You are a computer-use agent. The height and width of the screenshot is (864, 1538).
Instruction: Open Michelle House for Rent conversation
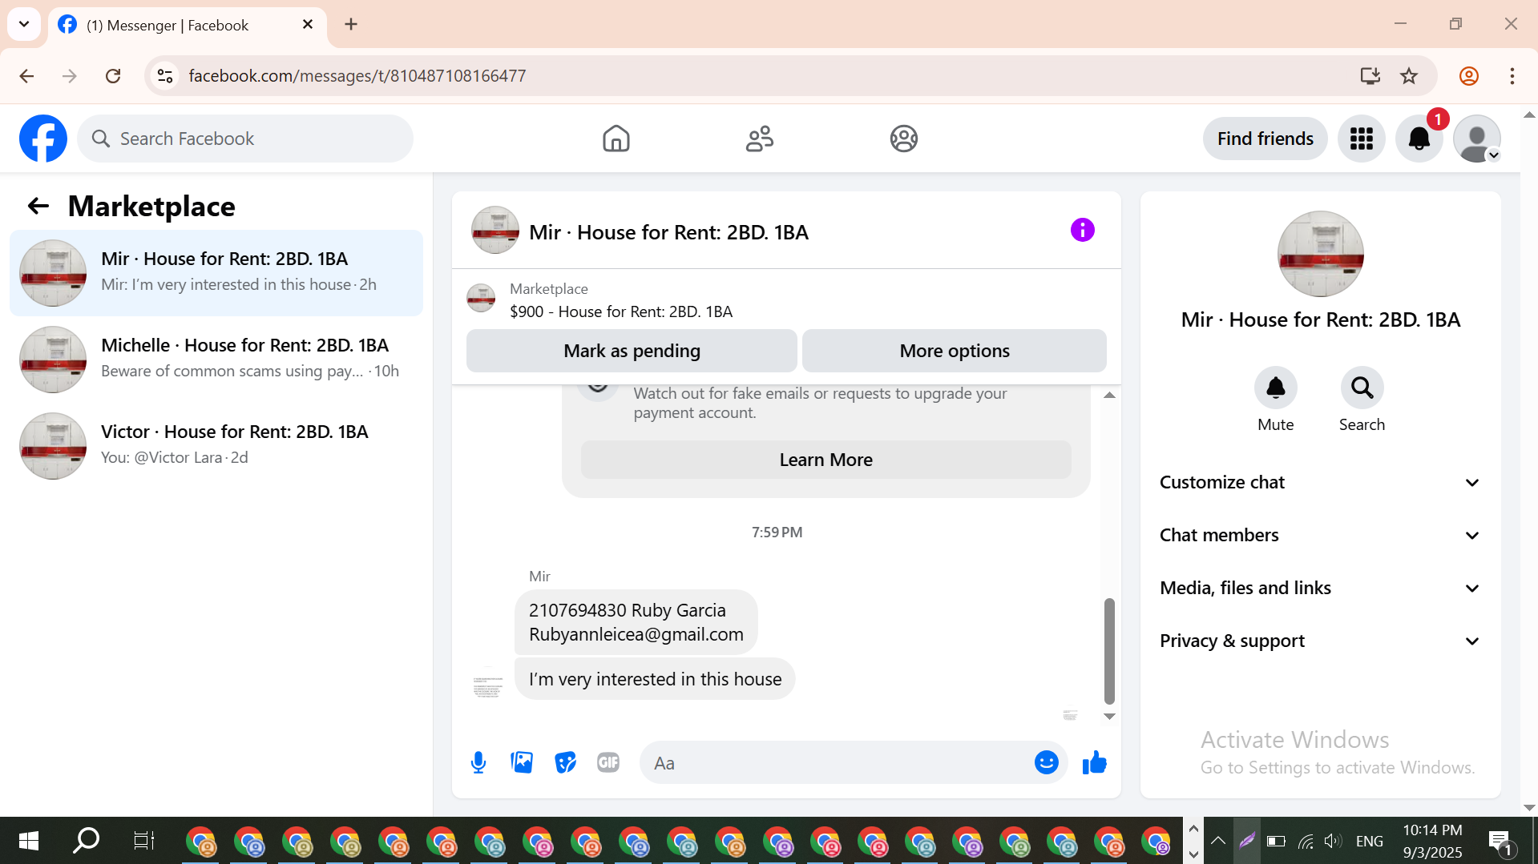pos(216,360)
